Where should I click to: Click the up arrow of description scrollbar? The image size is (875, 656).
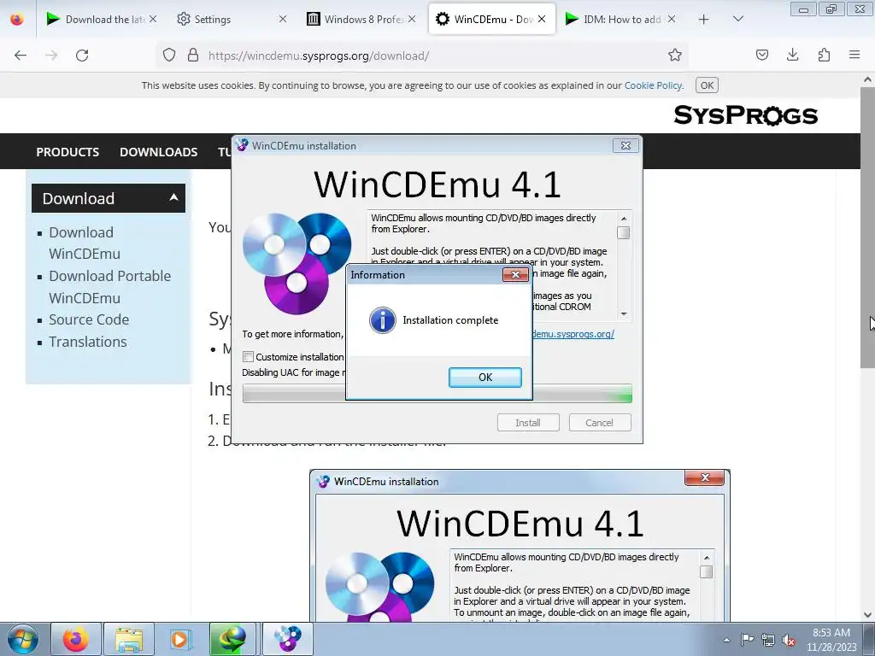tap(623, 218)
